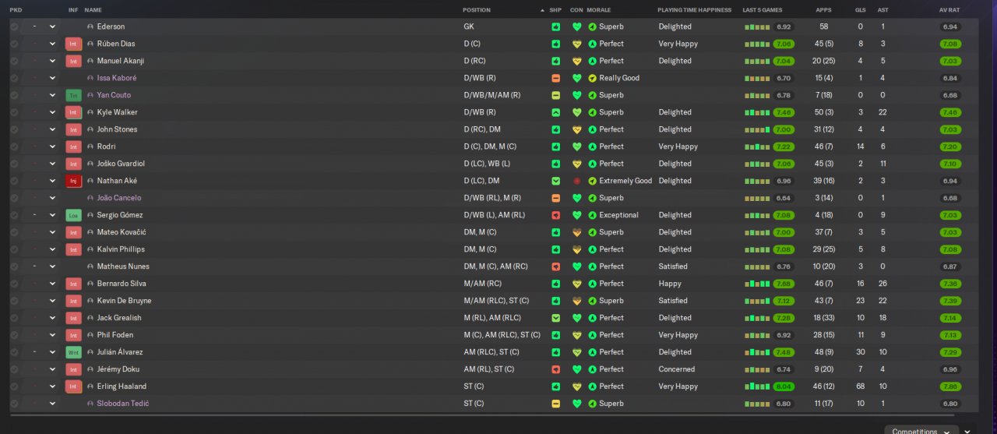This screenshot has height=434, width=997.
Task: Open the pick dropdown chevron for Joško Gvardiol
Action: [53, 164]
